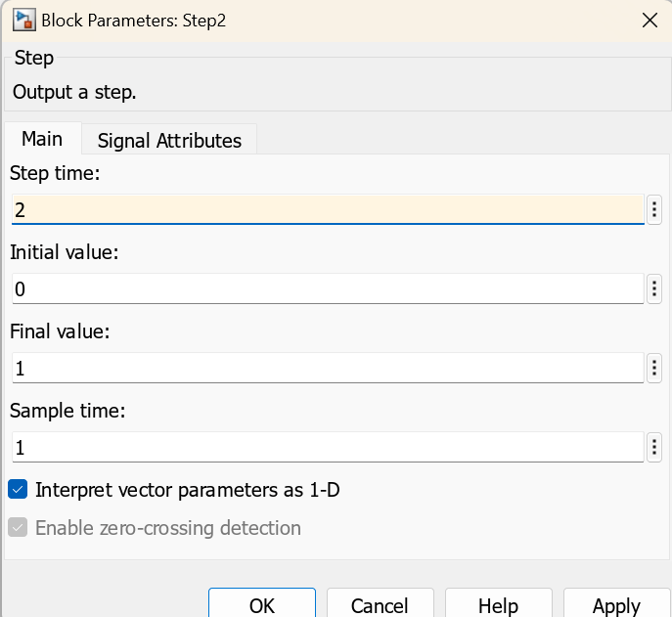Image resolution: width=672 pixels, height=617 pixels.
Task: Select the Main tab
Action: pyautogui.click(x=42, y=139)
